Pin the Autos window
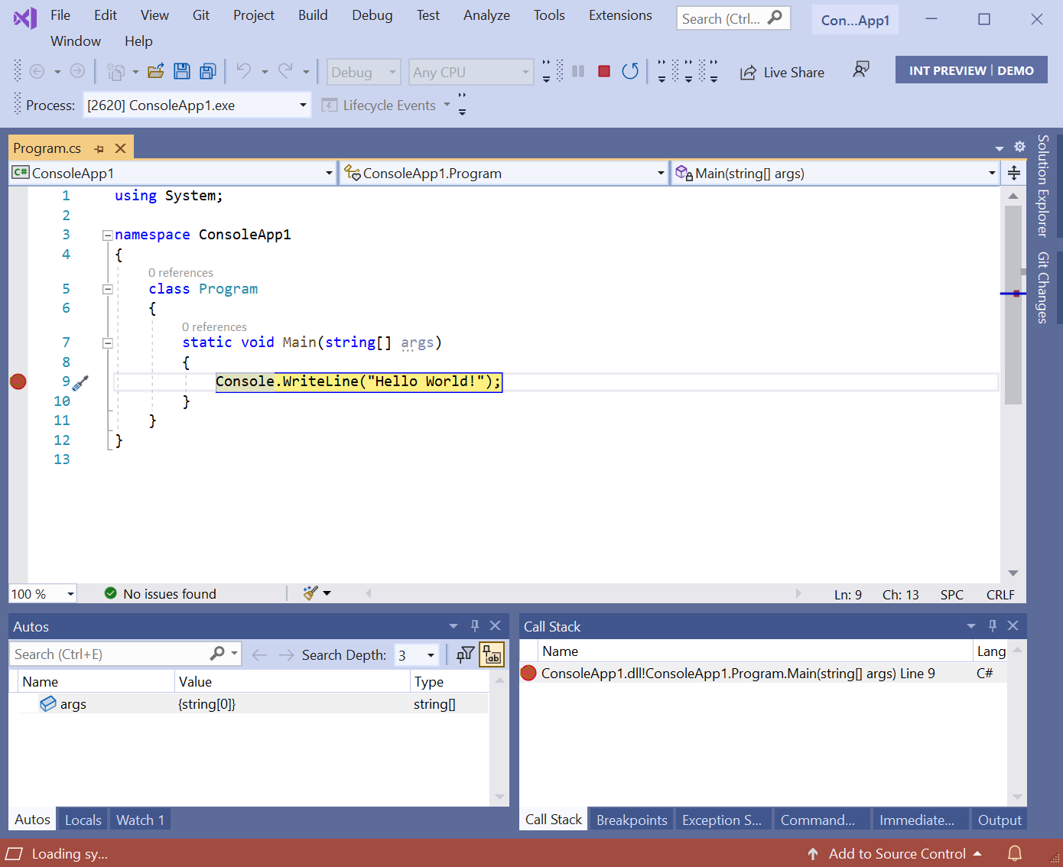The image size is (1063, 867). (x=475, y=625)
